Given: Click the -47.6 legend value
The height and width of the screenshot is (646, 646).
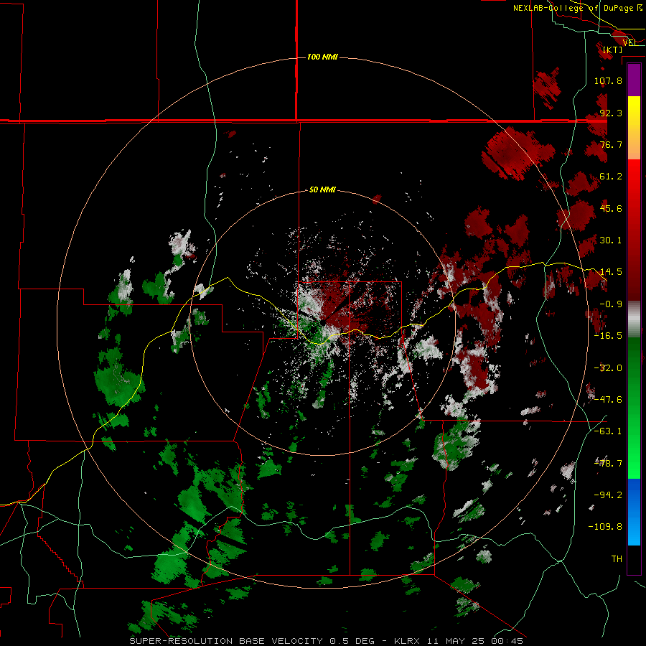Looking at the screenshot, I should 608,400.
